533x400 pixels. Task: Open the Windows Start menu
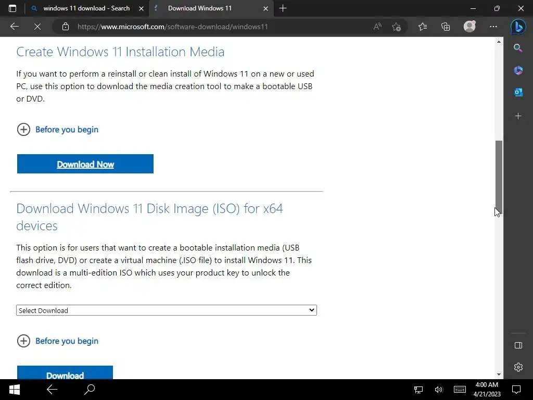(x=14, y=390)
